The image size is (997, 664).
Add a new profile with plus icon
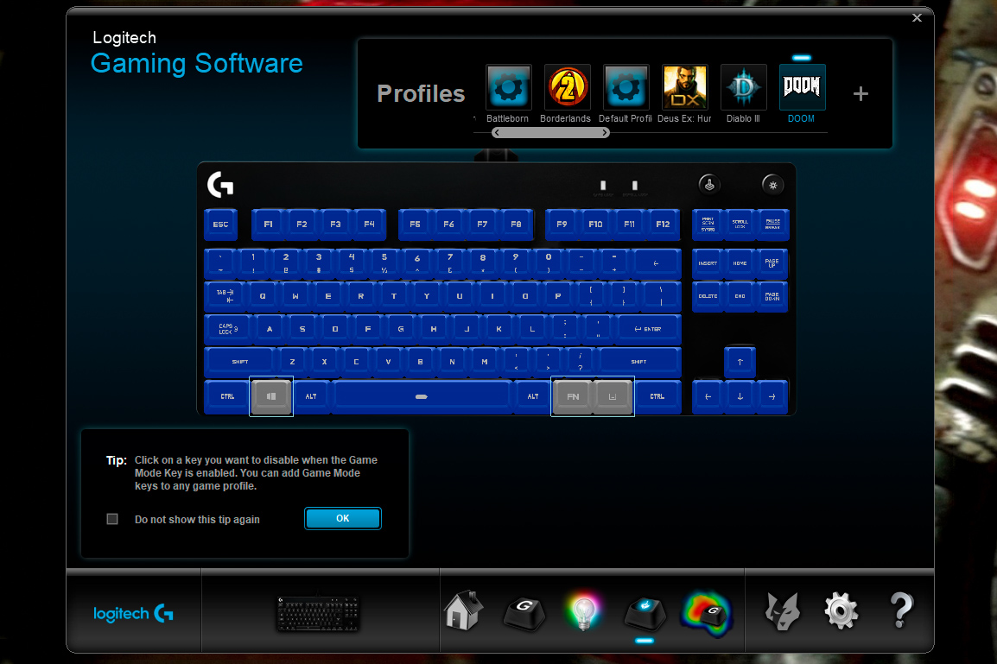coord(860,94)
